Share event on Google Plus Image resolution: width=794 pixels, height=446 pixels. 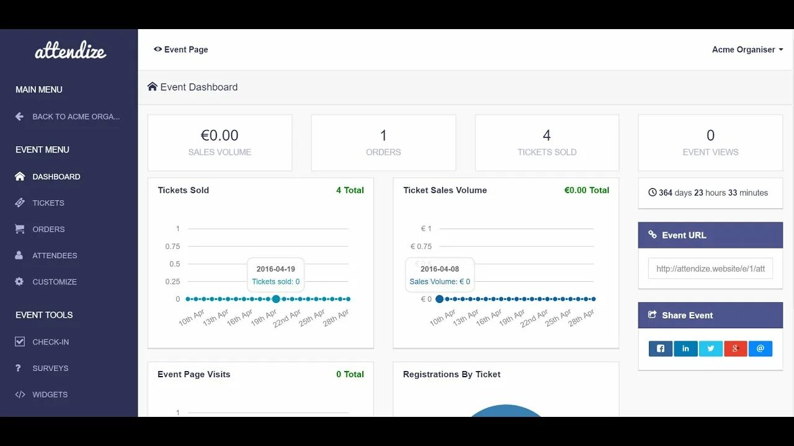pyautogui.click(x=736, y=349)
